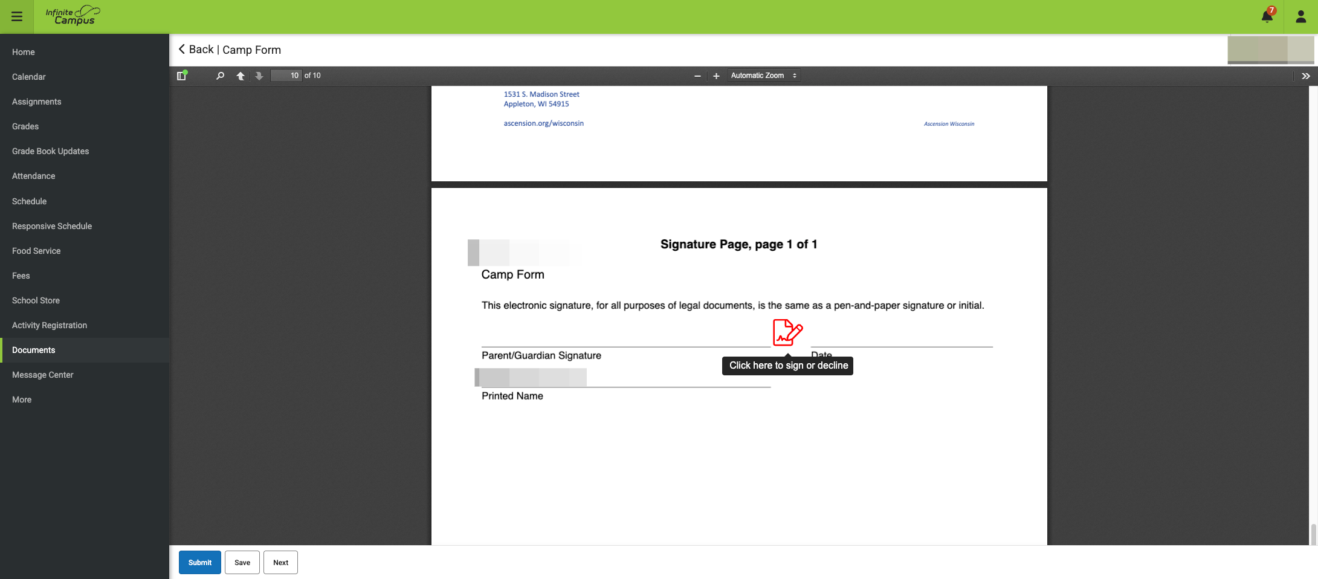Open Calendar in the sidebar
The width and height of the screenshot is (1318, 579).
(85, 77)
